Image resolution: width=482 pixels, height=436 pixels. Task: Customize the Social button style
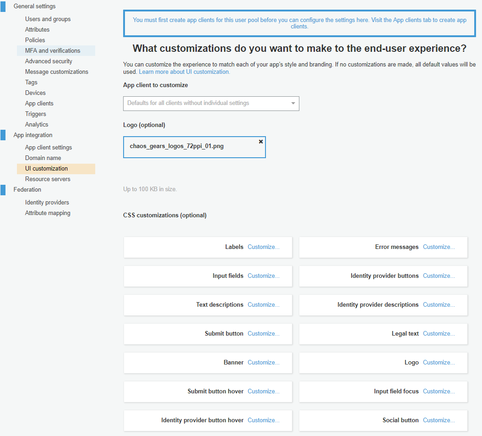pyautogui.click(x=439, y=420)
